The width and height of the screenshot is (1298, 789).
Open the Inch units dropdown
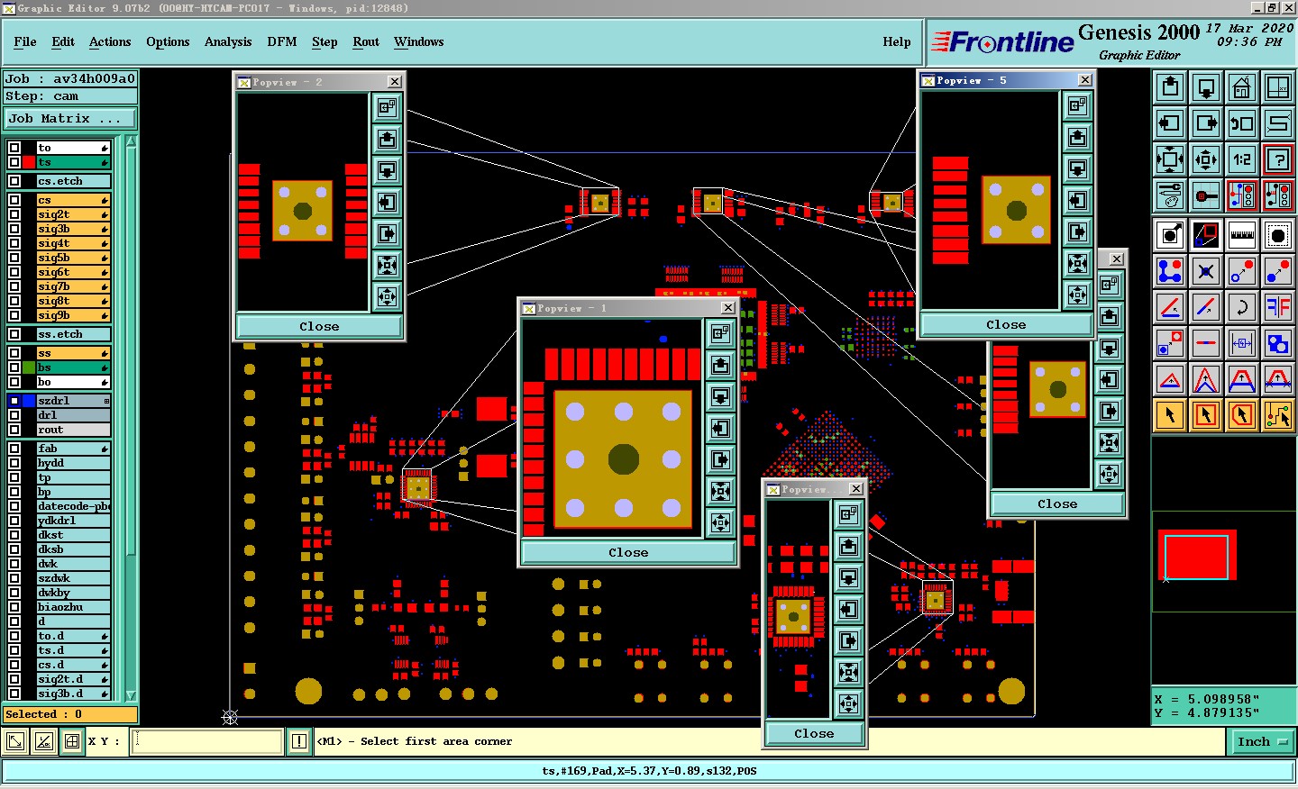point(1261,741)
